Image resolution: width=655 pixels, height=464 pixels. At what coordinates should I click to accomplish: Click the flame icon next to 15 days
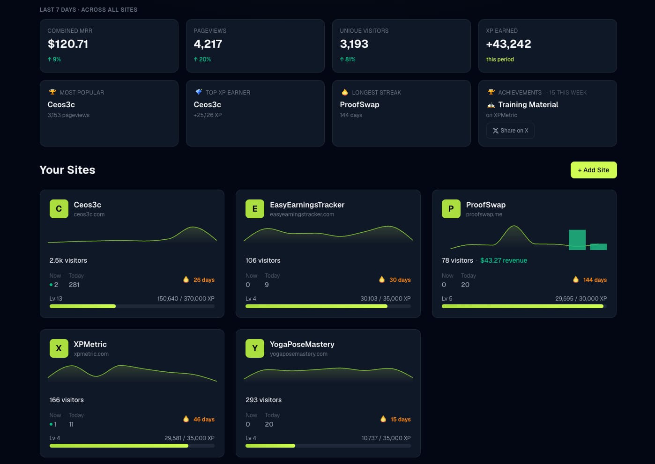[x=383, y=419]
